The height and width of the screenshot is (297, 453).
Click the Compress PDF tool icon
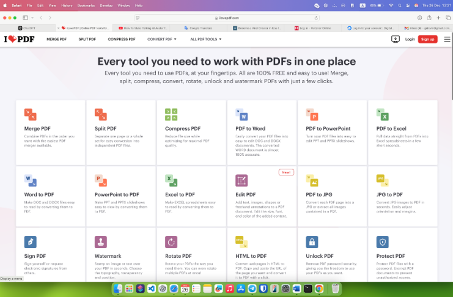(x=171, y=114)
